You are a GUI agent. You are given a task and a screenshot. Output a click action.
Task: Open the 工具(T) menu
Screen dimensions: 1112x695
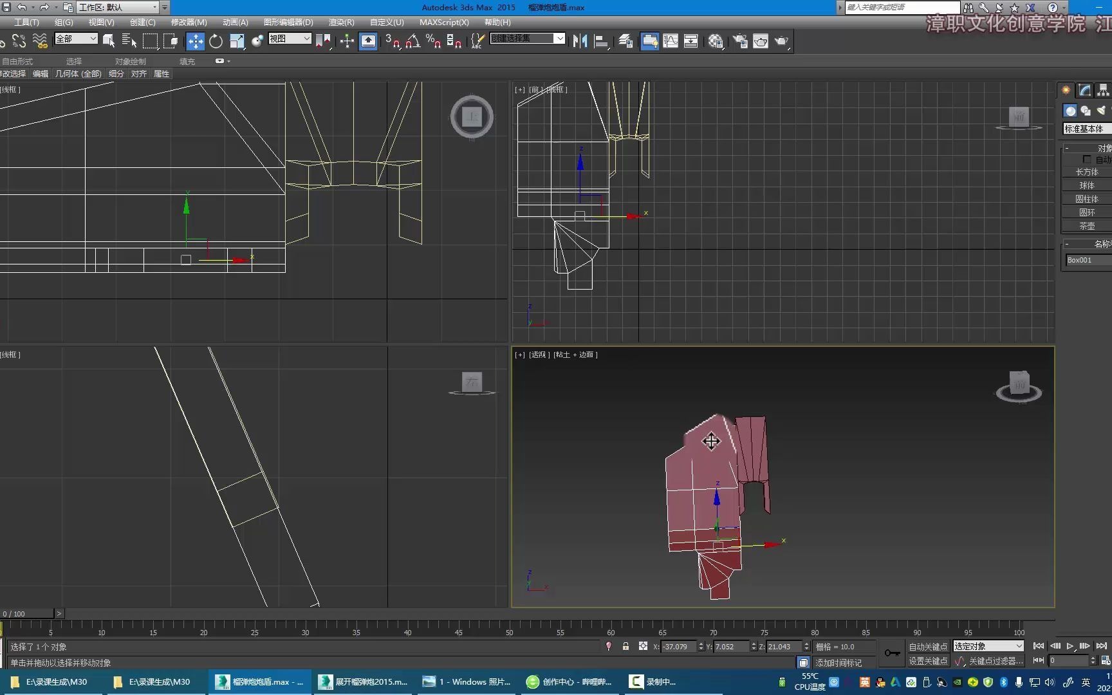(26, 22)
